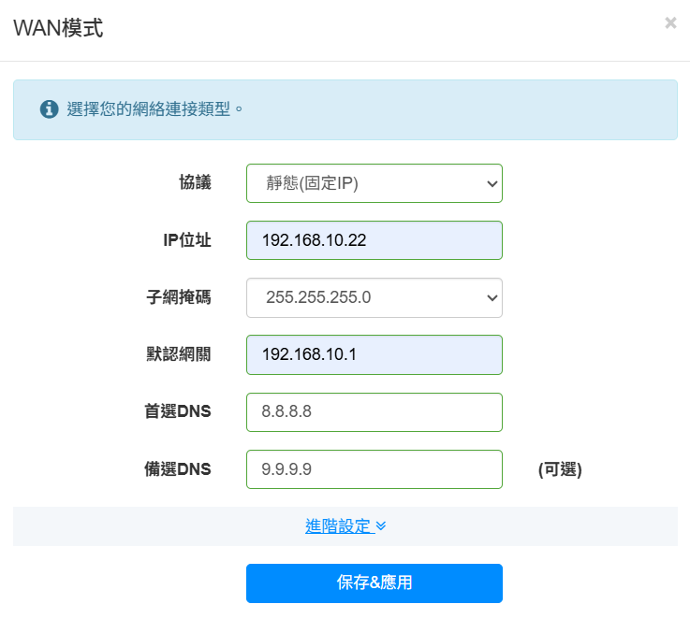Click the arrow on the 靜態(固定IP) selector
This screenshot has height=633, width=690.
pos(492,184)
